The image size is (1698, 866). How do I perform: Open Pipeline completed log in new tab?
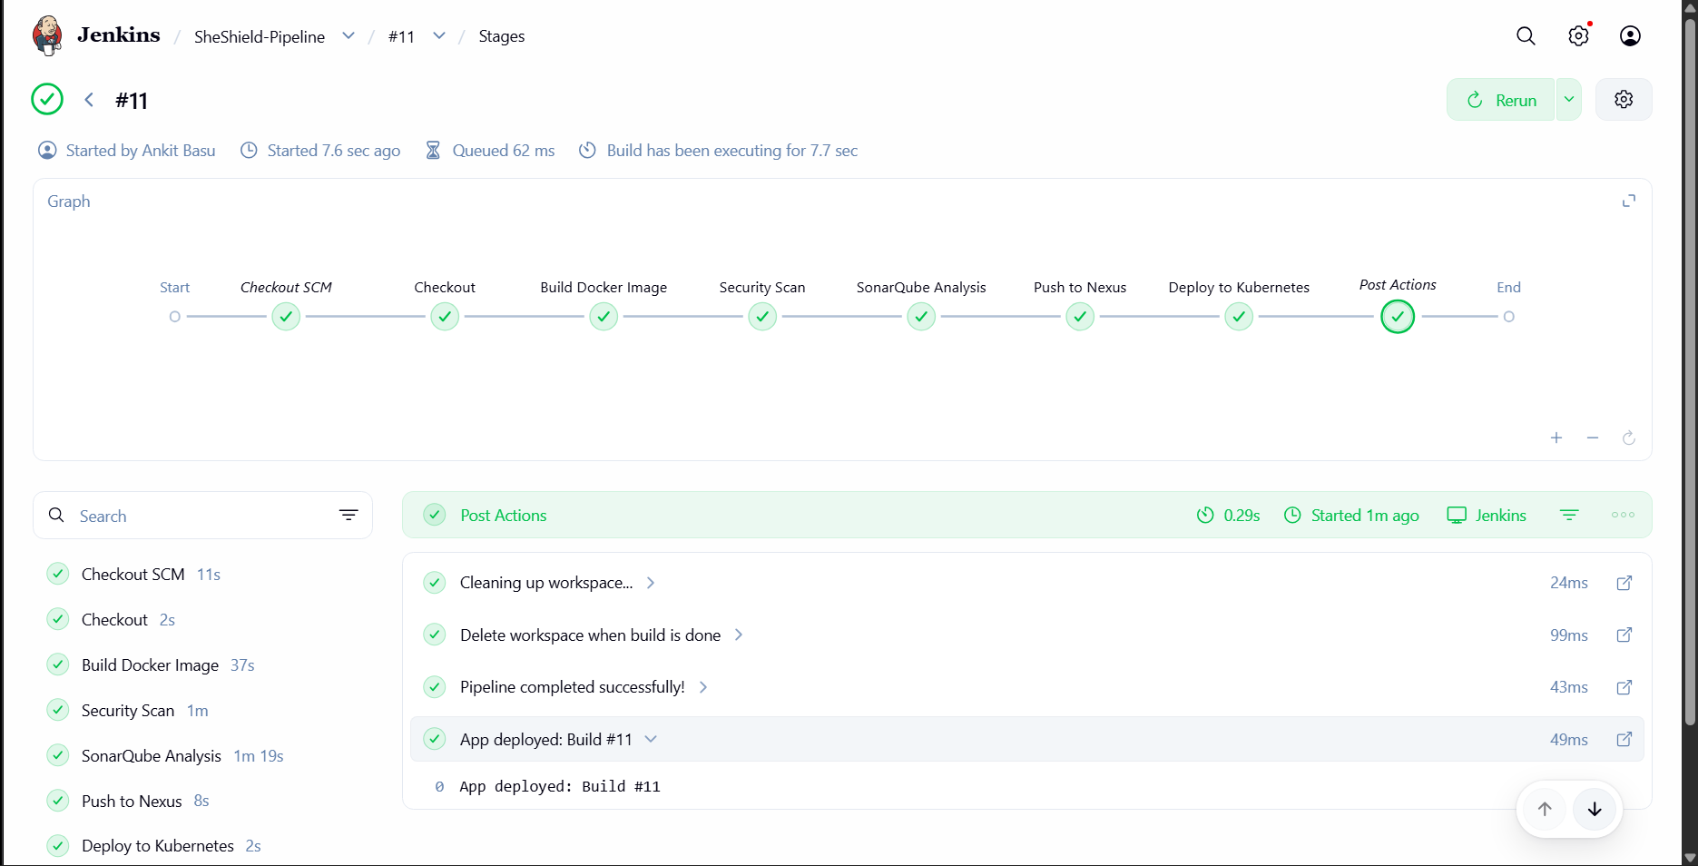1624,687
